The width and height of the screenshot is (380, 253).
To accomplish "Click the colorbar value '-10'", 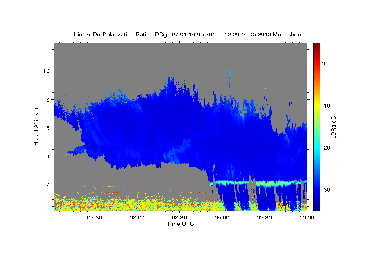I will (326, 106).
